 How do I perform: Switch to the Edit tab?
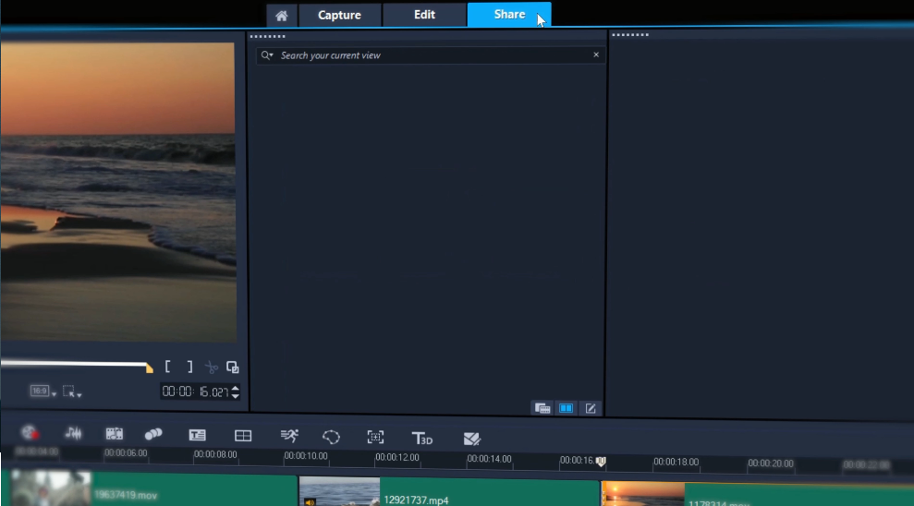point(424,15)
